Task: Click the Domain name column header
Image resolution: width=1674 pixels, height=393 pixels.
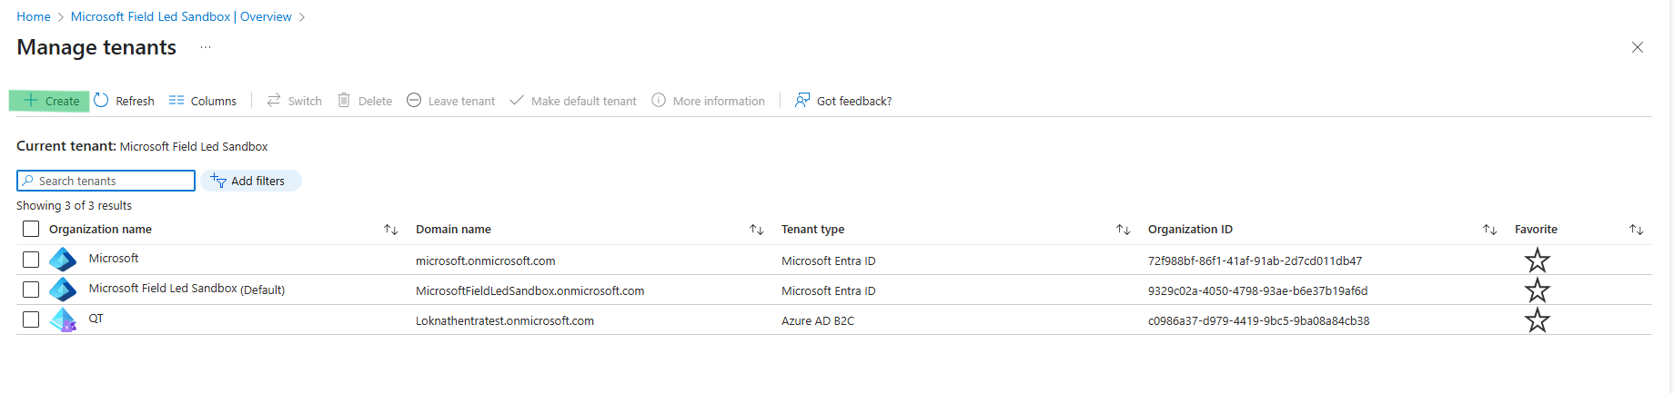Action: (453, 229)
